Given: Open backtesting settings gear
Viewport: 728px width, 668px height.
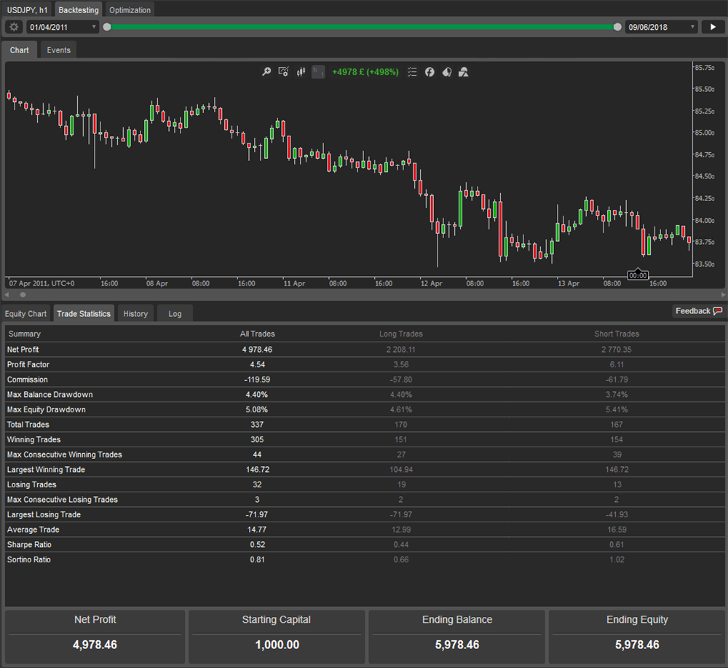Looking at the screenshot, I should tap(14, 27).
